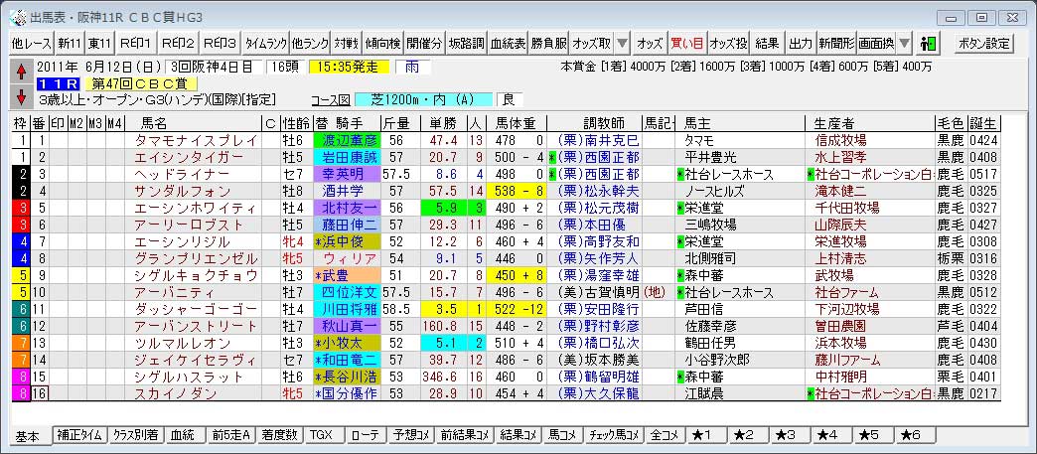1037x454 pixels.
Task: Expand the dropdown arrow beside オッズ取
Action: pyautogui.click(x=620, y=44)
